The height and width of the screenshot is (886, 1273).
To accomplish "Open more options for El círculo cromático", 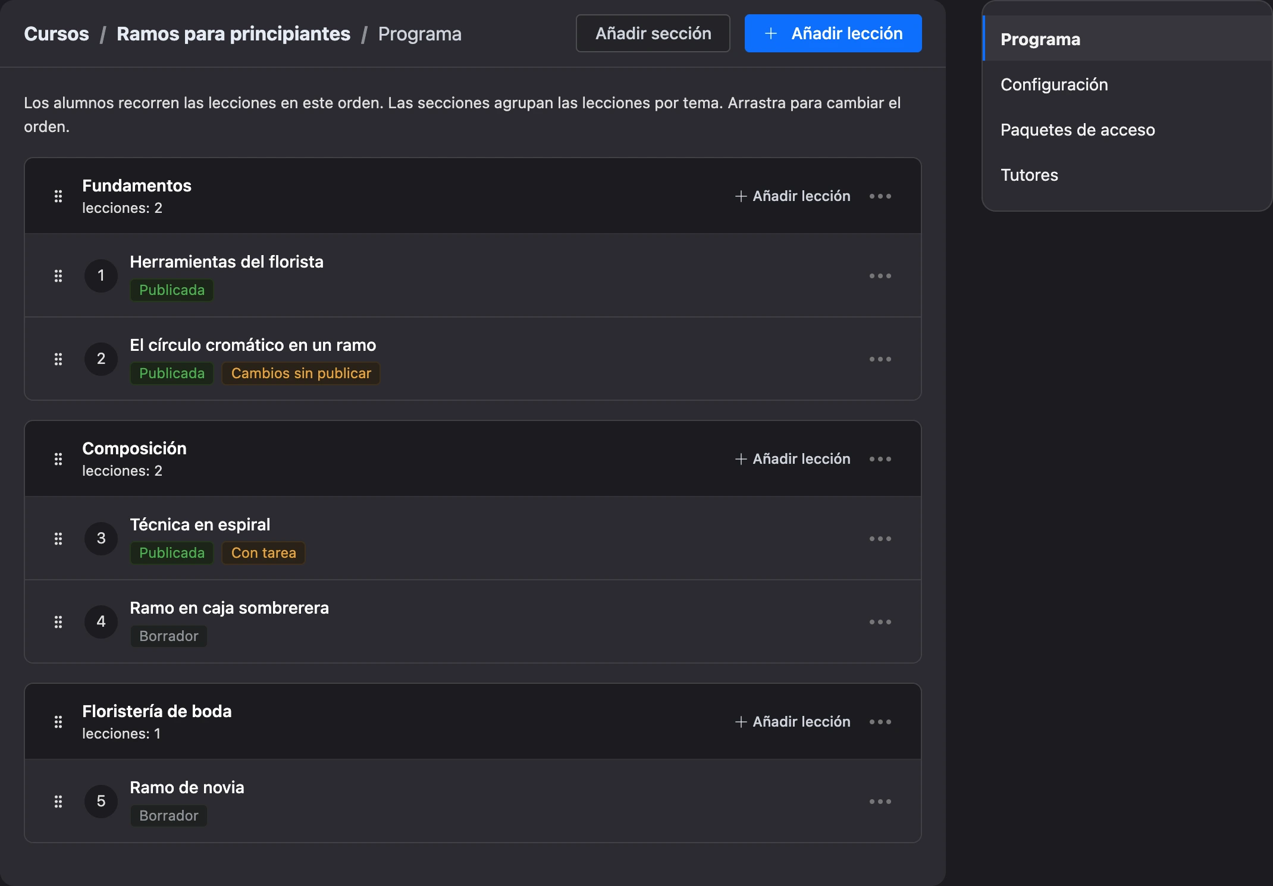I will tap(880, 359).
